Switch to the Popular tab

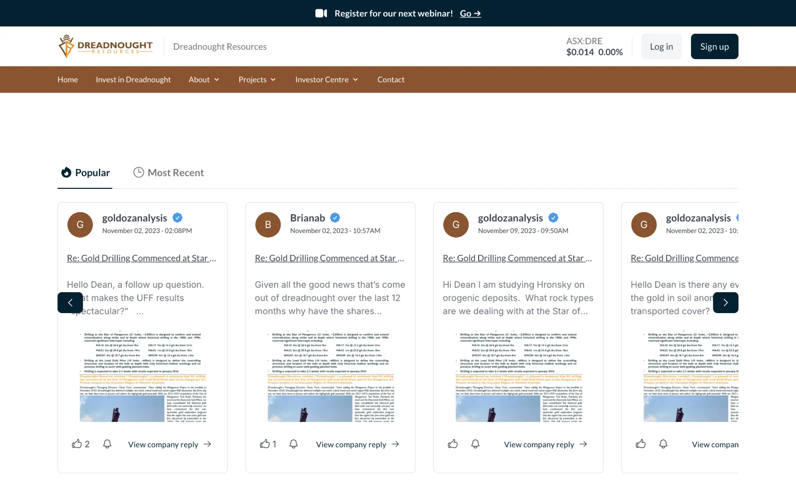(x=85, y=172)
